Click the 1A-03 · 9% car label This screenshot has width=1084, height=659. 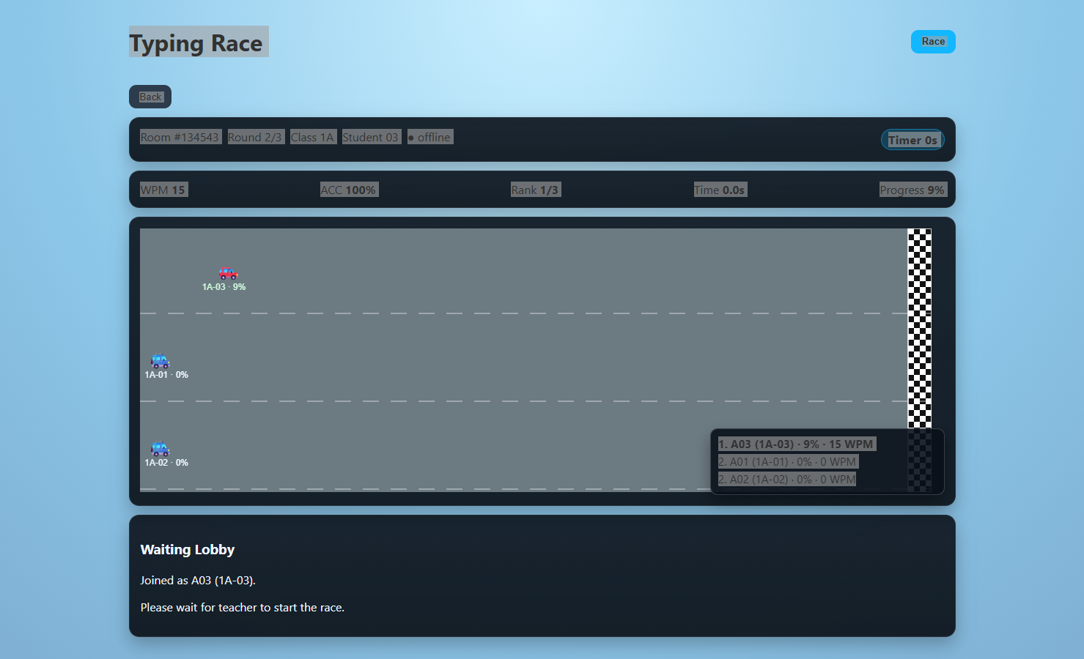coord(224,287)
